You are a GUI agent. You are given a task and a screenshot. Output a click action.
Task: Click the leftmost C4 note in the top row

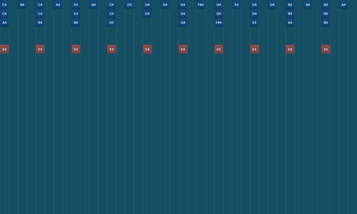4,4
